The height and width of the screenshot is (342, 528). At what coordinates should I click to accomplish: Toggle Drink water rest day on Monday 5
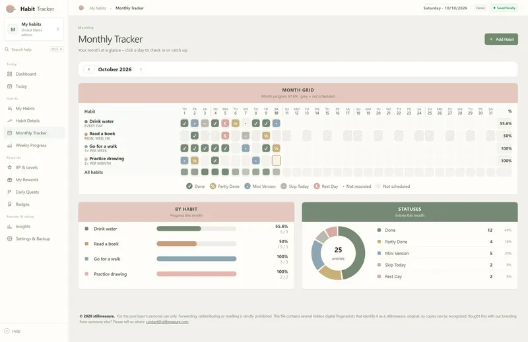click(x=225, y=123)
